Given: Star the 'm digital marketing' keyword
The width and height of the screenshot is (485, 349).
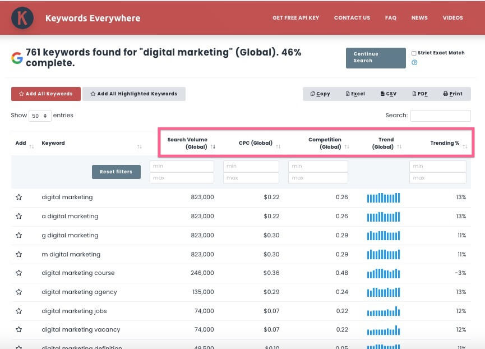Looking at the screenshot, I should coord(19,254).
